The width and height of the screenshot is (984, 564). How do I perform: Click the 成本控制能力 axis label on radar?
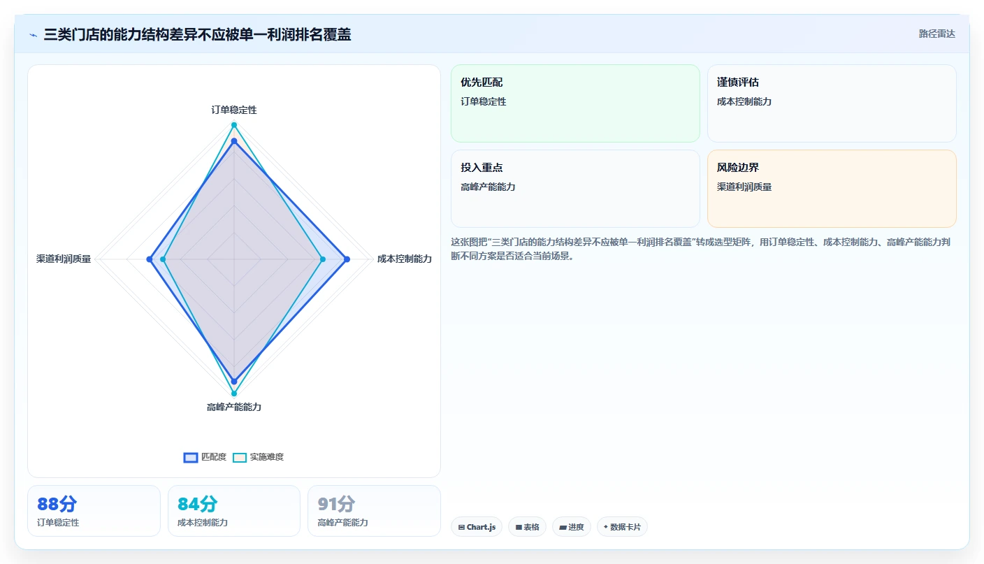(x=405, y=259)
